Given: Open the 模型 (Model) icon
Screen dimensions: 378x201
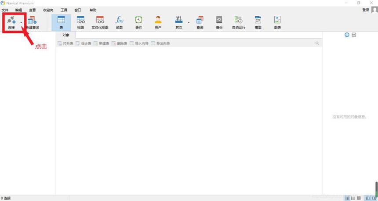Looking at the screenshot, I should [258, 23].
